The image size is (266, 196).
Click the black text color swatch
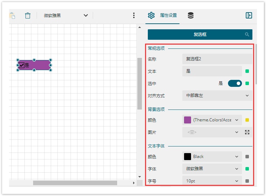[x=188, y=157]
